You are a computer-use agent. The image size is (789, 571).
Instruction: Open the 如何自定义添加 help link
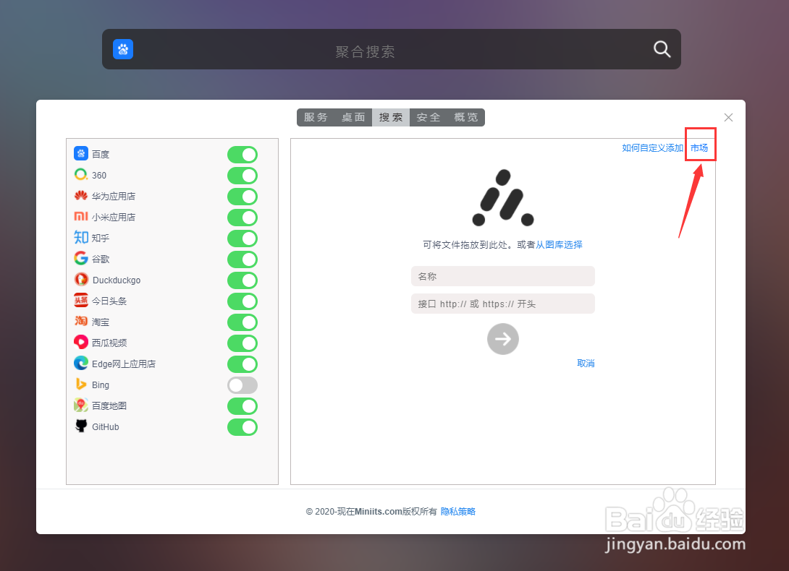pyautogui.click(x=653, y=147)
